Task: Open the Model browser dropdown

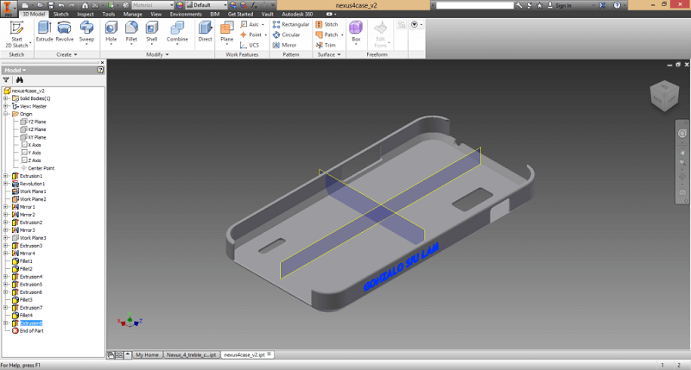Action: (16, 70)
